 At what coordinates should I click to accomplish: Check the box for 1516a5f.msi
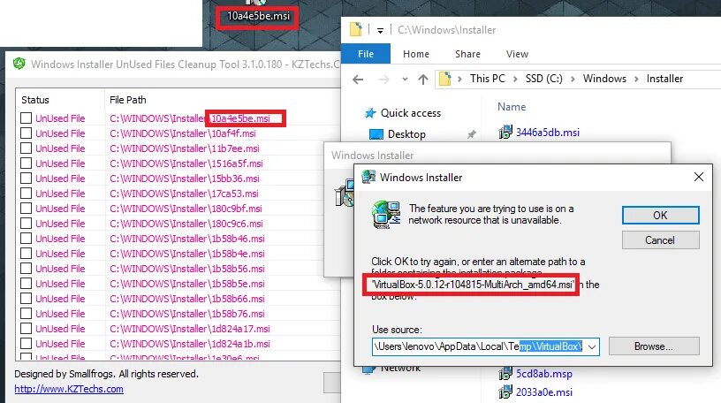pos(27,163)
